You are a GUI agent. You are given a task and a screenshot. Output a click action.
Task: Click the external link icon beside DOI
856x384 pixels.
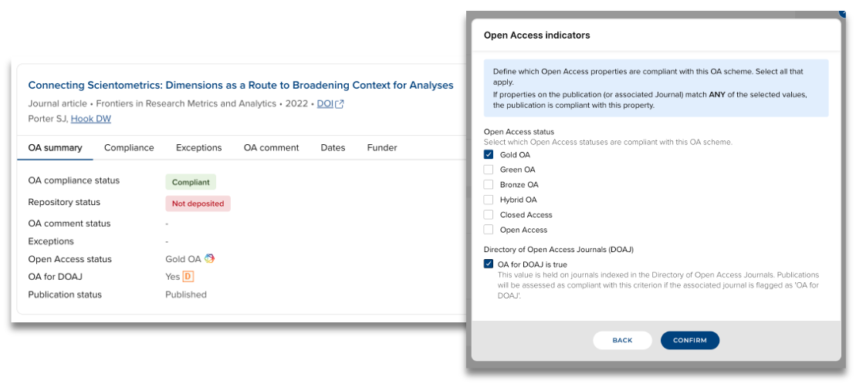click(x=340, y=104)
